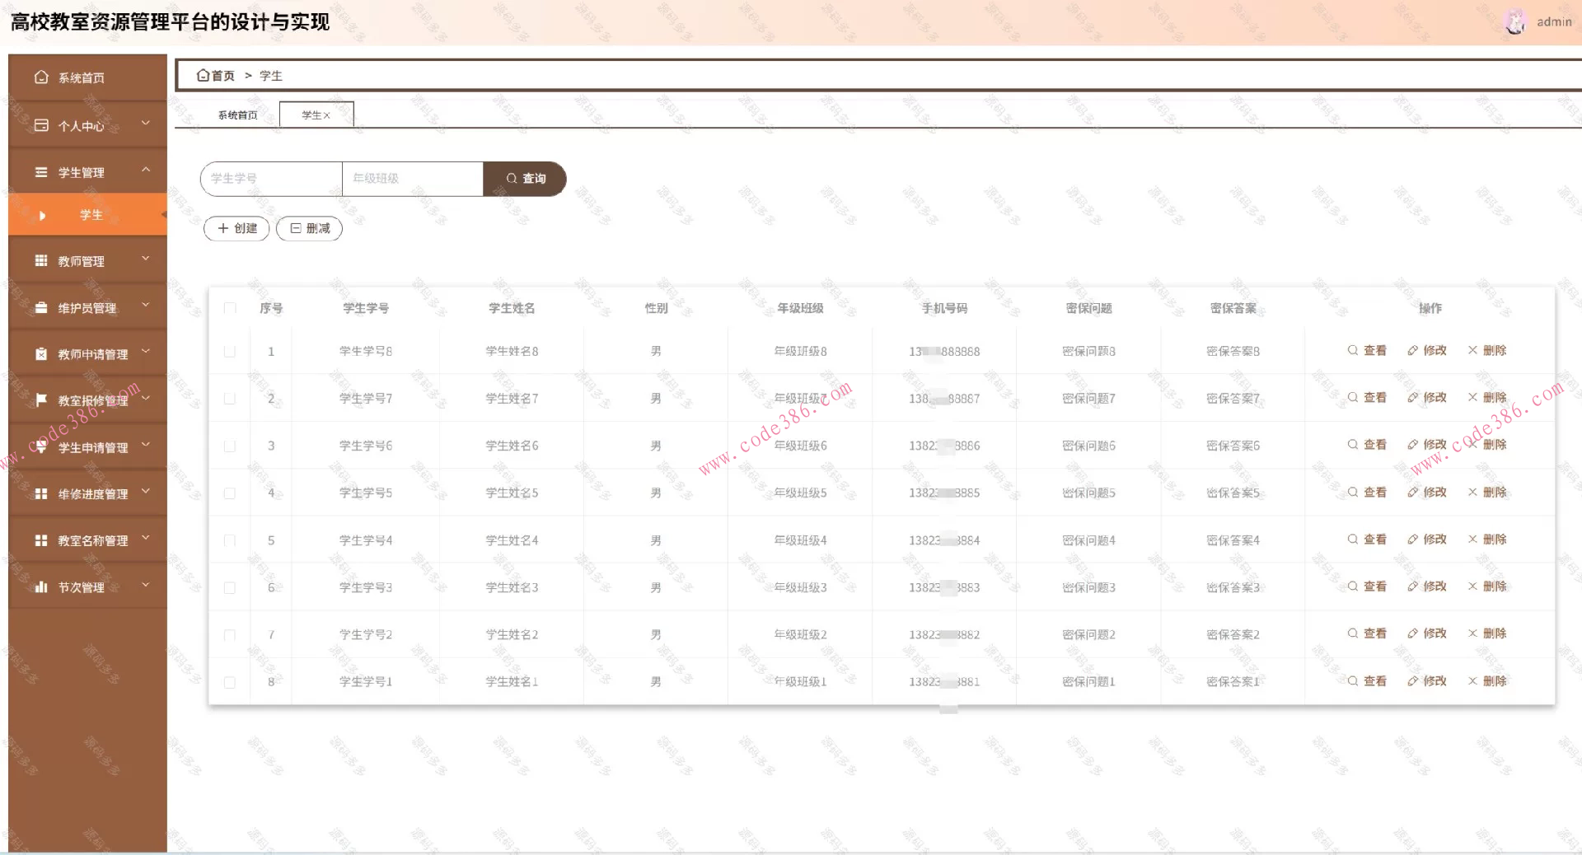Viewport: 1582px width, 855px height.
Task: Click 查看 for row 学生学号3
Action: click(x=1367, y=586)
